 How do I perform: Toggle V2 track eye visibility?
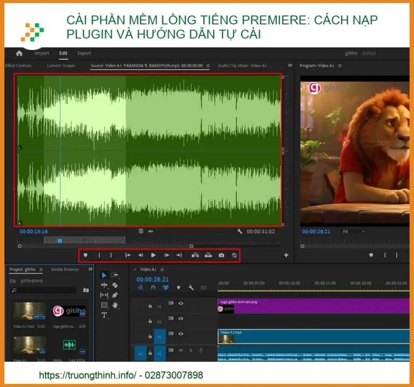click(181, 319)
